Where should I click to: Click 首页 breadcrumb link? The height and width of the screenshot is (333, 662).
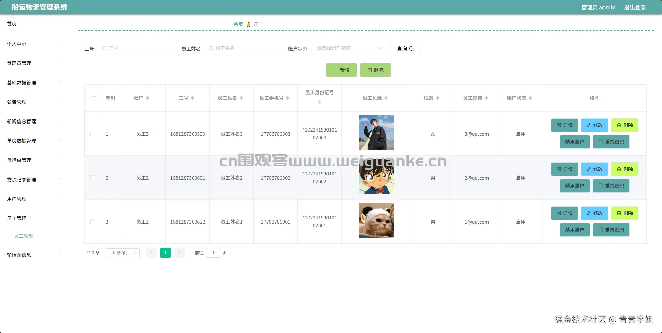[x=238, y=24]
